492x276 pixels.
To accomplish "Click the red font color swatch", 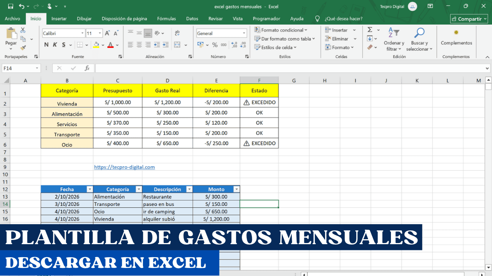I will tap(110, 45).
